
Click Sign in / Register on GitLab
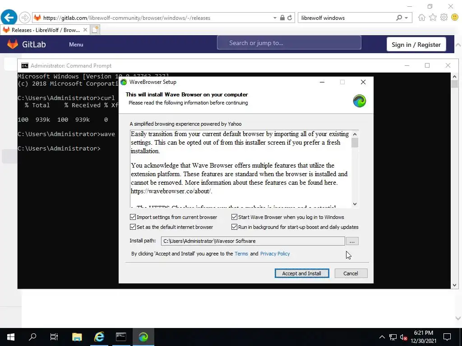pyautogui.click(x=416, y=45)
